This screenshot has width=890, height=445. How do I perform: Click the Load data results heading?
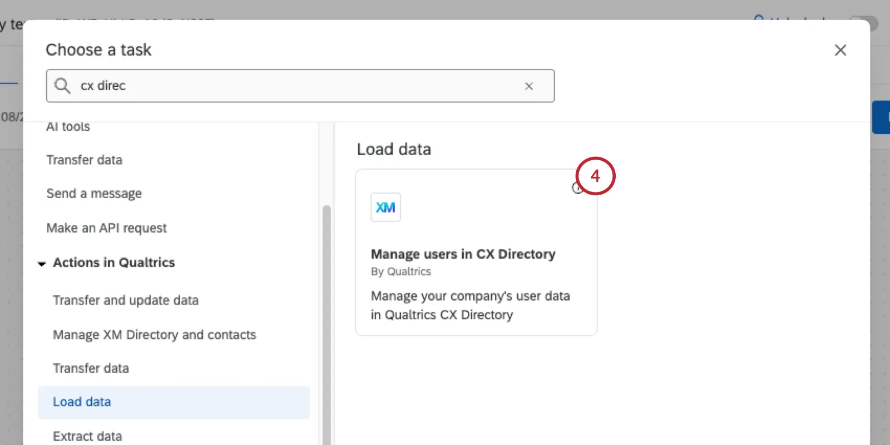click(x=394, y=149)
